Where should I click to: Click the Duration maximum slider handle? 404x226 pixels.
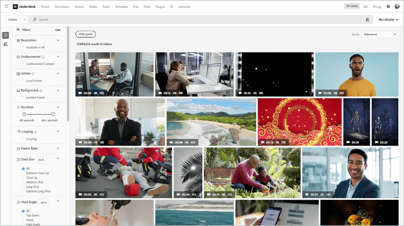coord(53,114)
